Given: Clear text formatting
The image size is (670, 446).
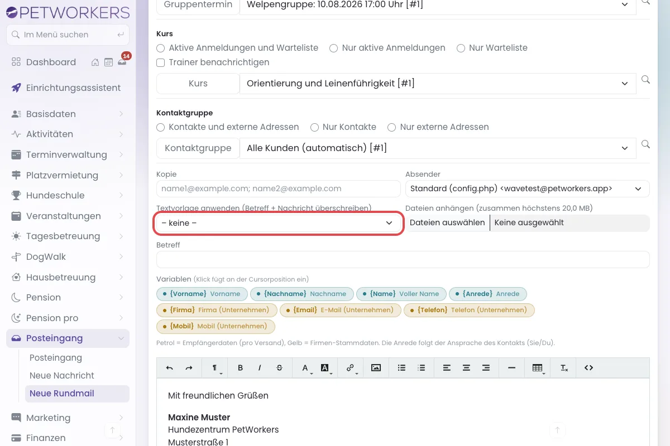Looking at the screenshot, I should [564, 368].
